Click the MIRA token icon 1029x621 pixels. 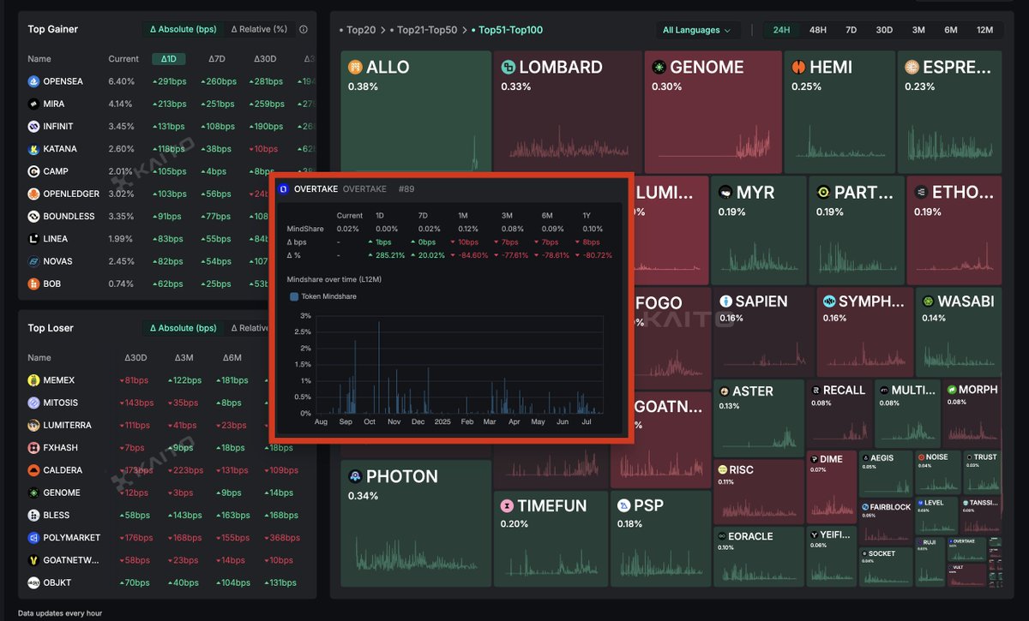(33, 104)
